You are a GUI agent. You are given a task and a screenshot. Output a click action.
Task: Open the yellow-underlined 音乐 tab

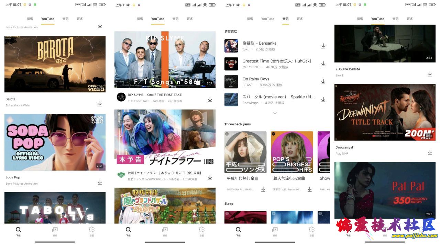coord(285,19)
